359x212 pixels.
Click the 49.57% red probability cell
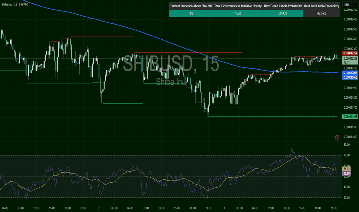point(322,13)
